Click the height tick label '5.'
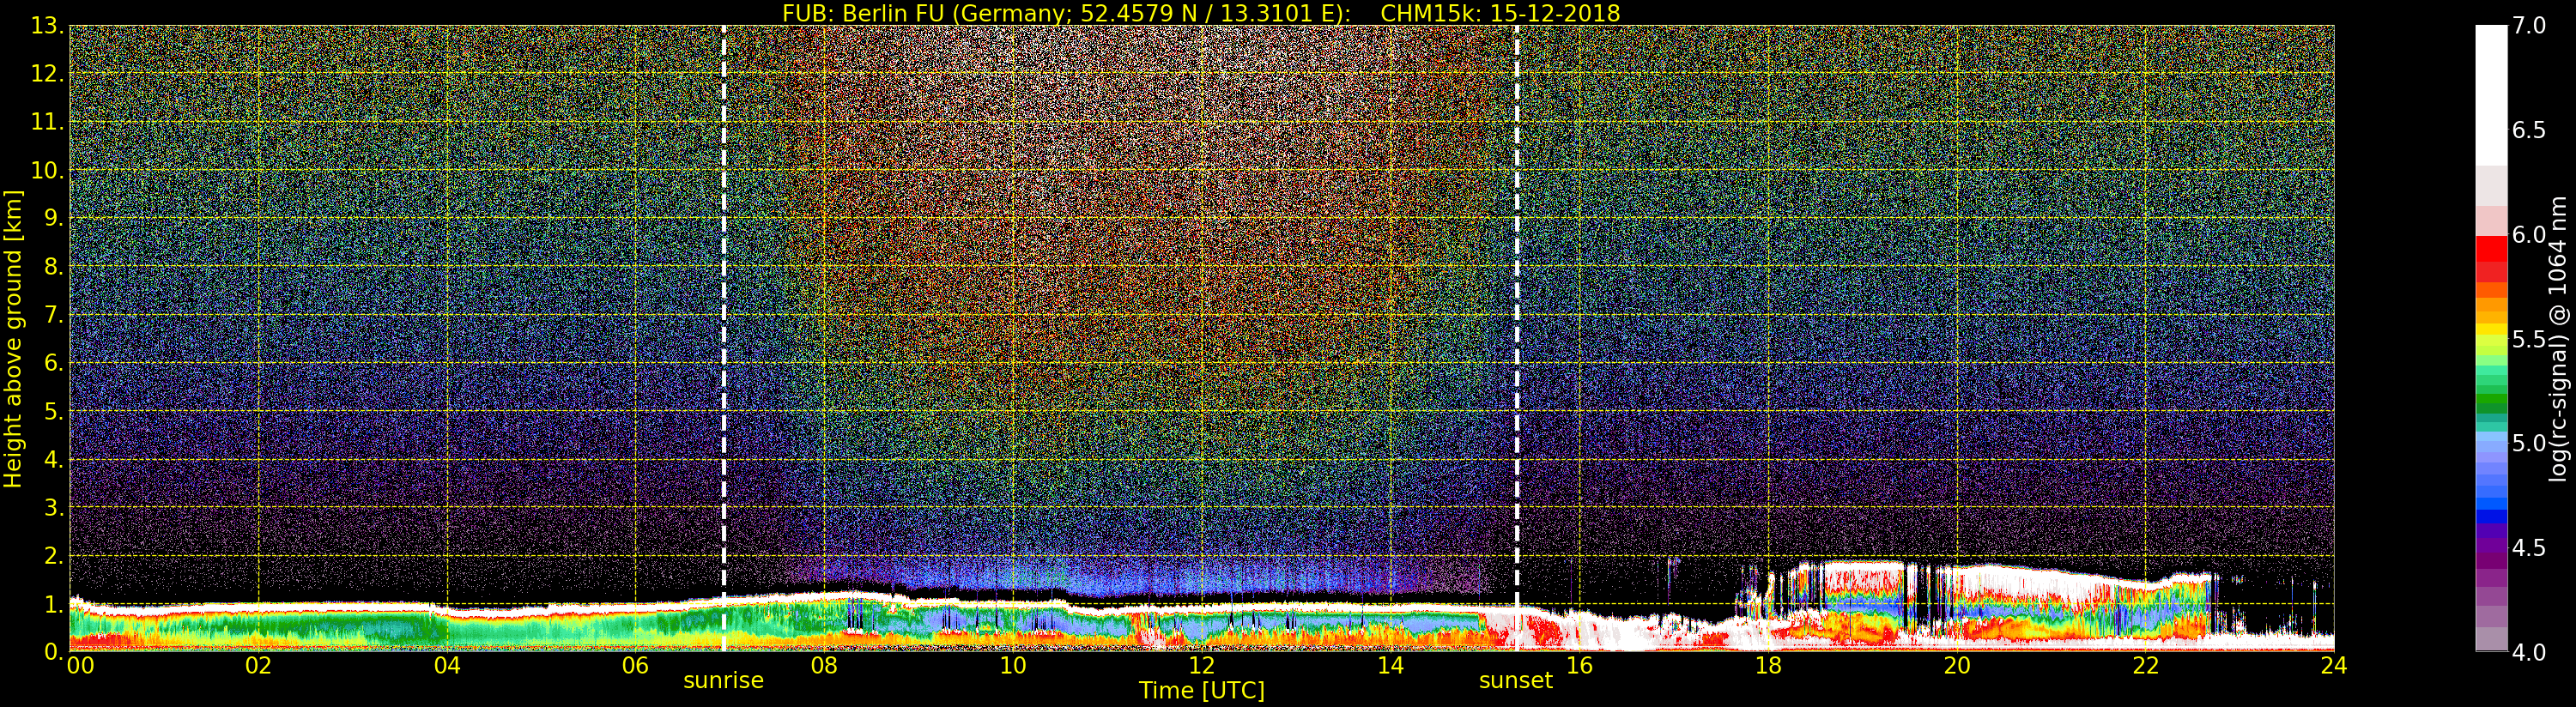 (53, 411)
